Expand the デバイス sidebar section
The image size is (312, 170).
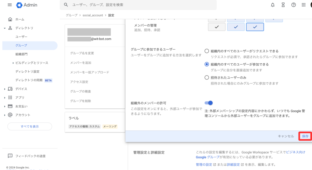point(5,89)
